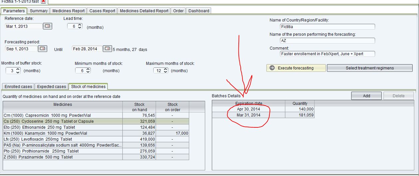Click the Sep 1, 2013 forecasting start field
This screenshot has width=419, height=176.
pos(21,49)
